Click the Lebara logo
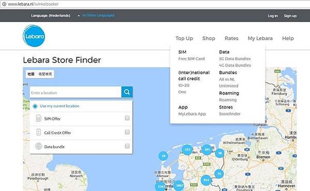The image size is (310, 191). click(34, 36)
